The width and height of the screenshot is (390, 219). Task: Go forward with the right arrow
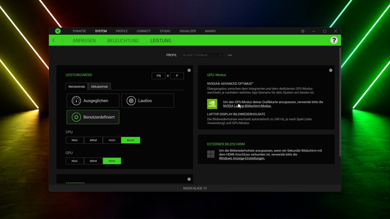pos(62,40)
